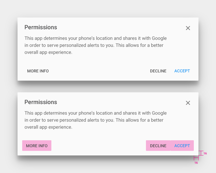Screen dimensions: 216x173
Task: Select the pink-highlighted ACCEPT button
Action: pyautogui.click(x=182, y=146)
